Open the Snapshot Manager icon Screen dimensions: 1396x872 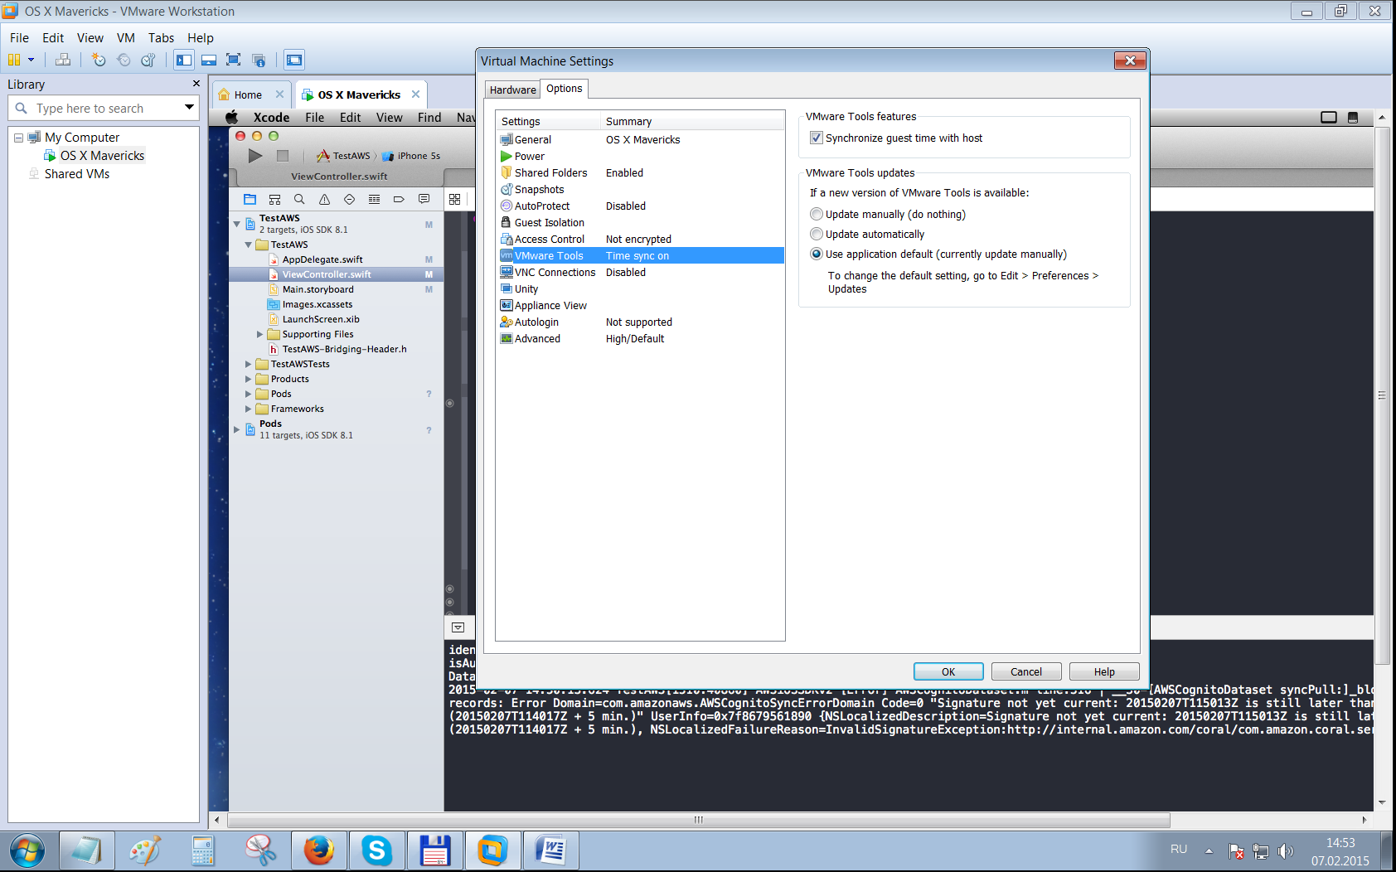tap(148, 60)
